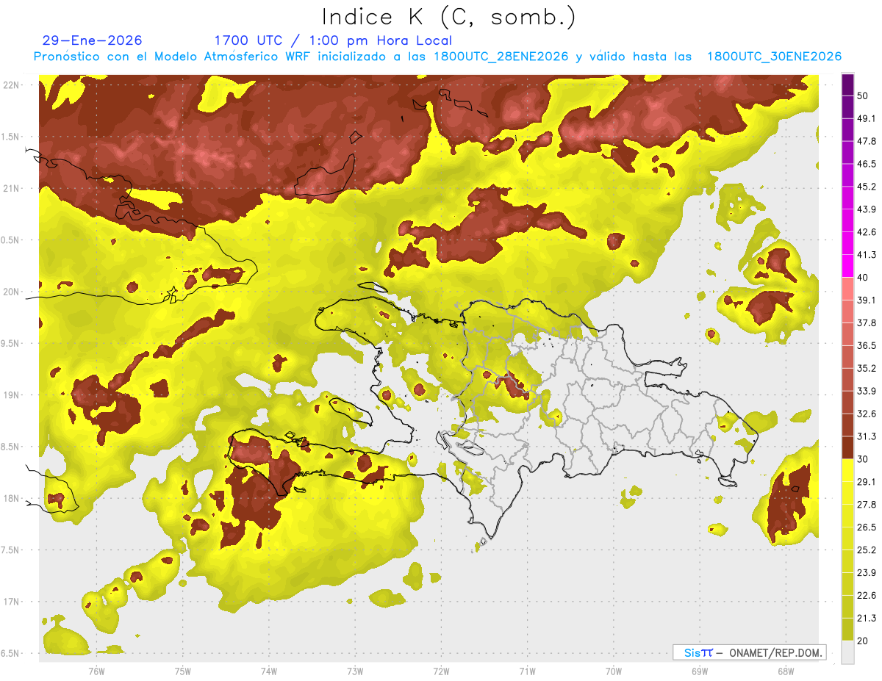Click the legend value "32.6"
Image resolution: width=882 pixels, height=681 pixels.
coord(866,414)
